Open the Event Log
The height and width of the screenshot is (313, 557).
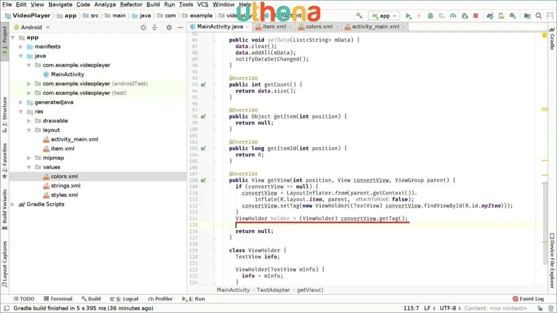click(x=528, y=299)
